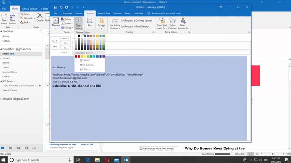
Task: Collapse the Favorites folder group
Action: coord(1,31)
